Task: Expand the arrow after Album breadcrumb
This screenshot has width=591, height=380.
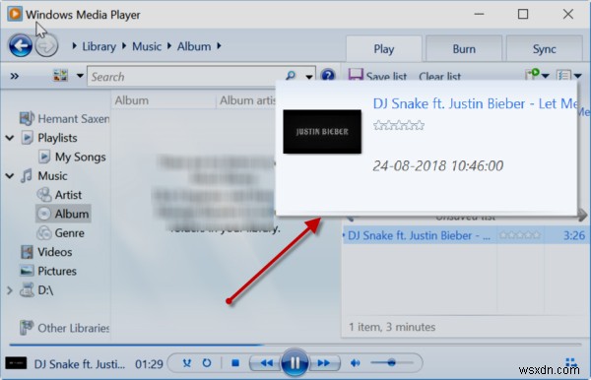Action: [219, 46]
